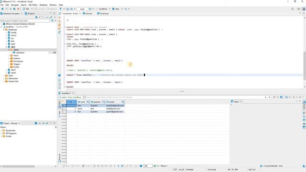Select the ER Diagrams project folder

[11, 133]
